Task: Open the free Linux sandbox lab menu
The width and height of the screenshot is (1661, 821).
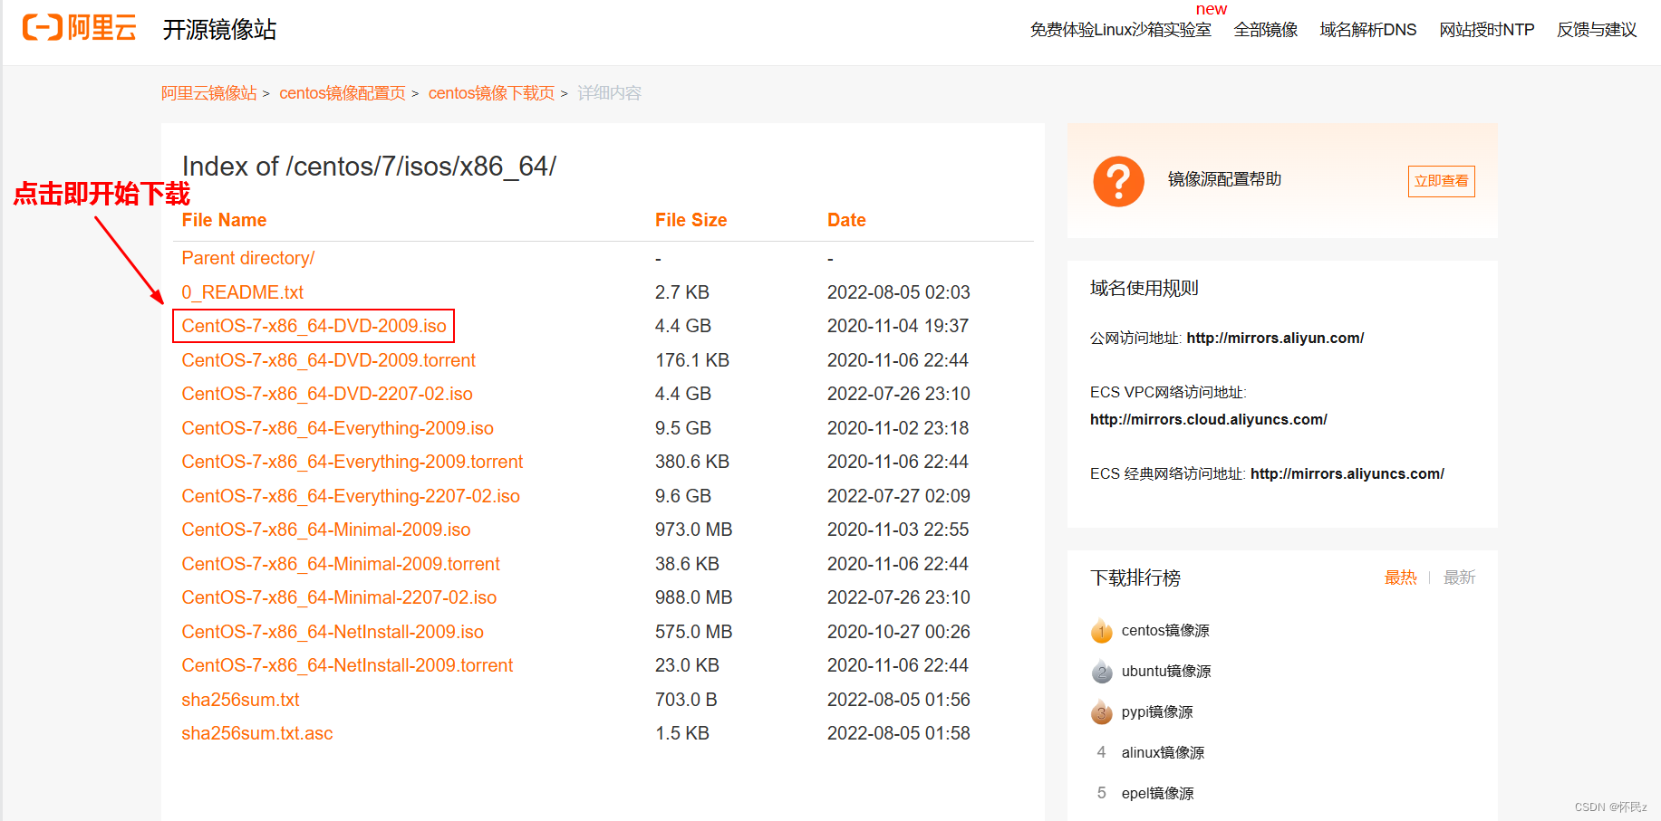Action: pos(1120,30)
